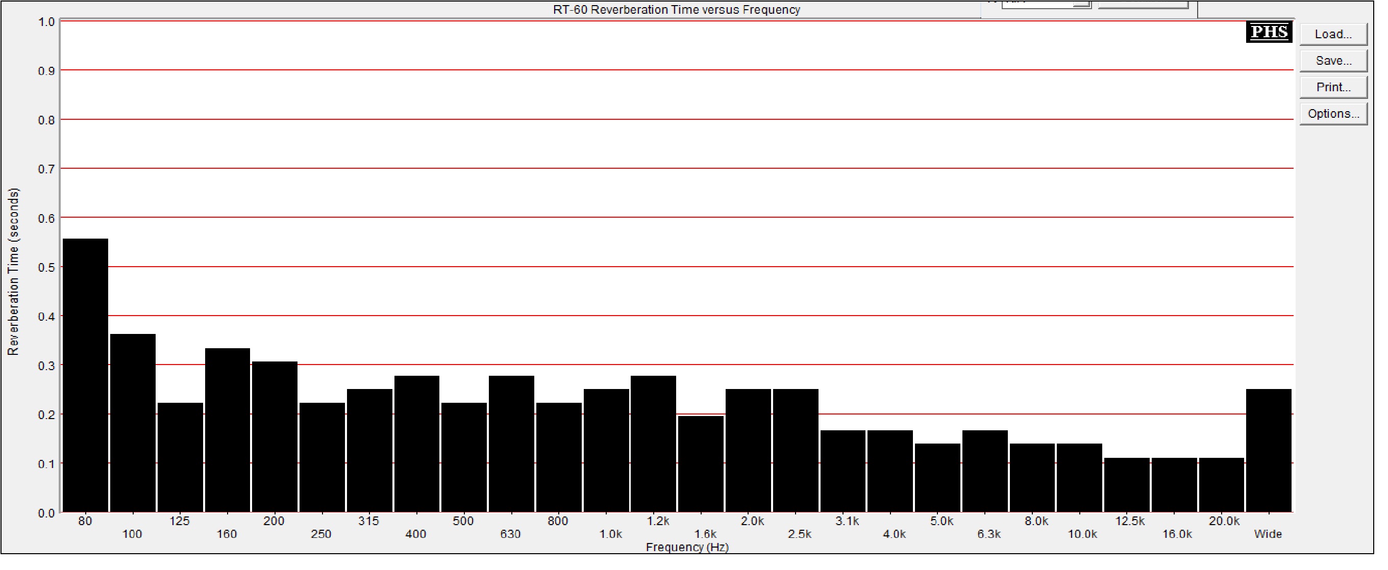Click the 200 Hz bar
The width and height of the screenshot is (1388, 570).
[x=274, y=436]
